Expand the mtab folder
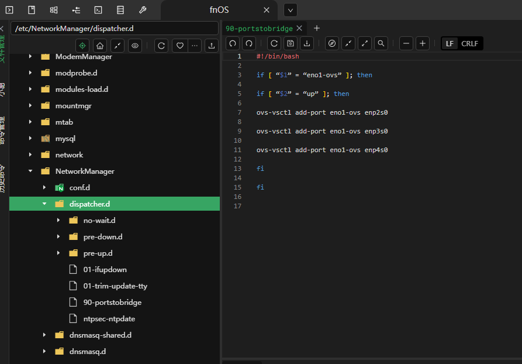The image size is (522, 364). point(30,122)
